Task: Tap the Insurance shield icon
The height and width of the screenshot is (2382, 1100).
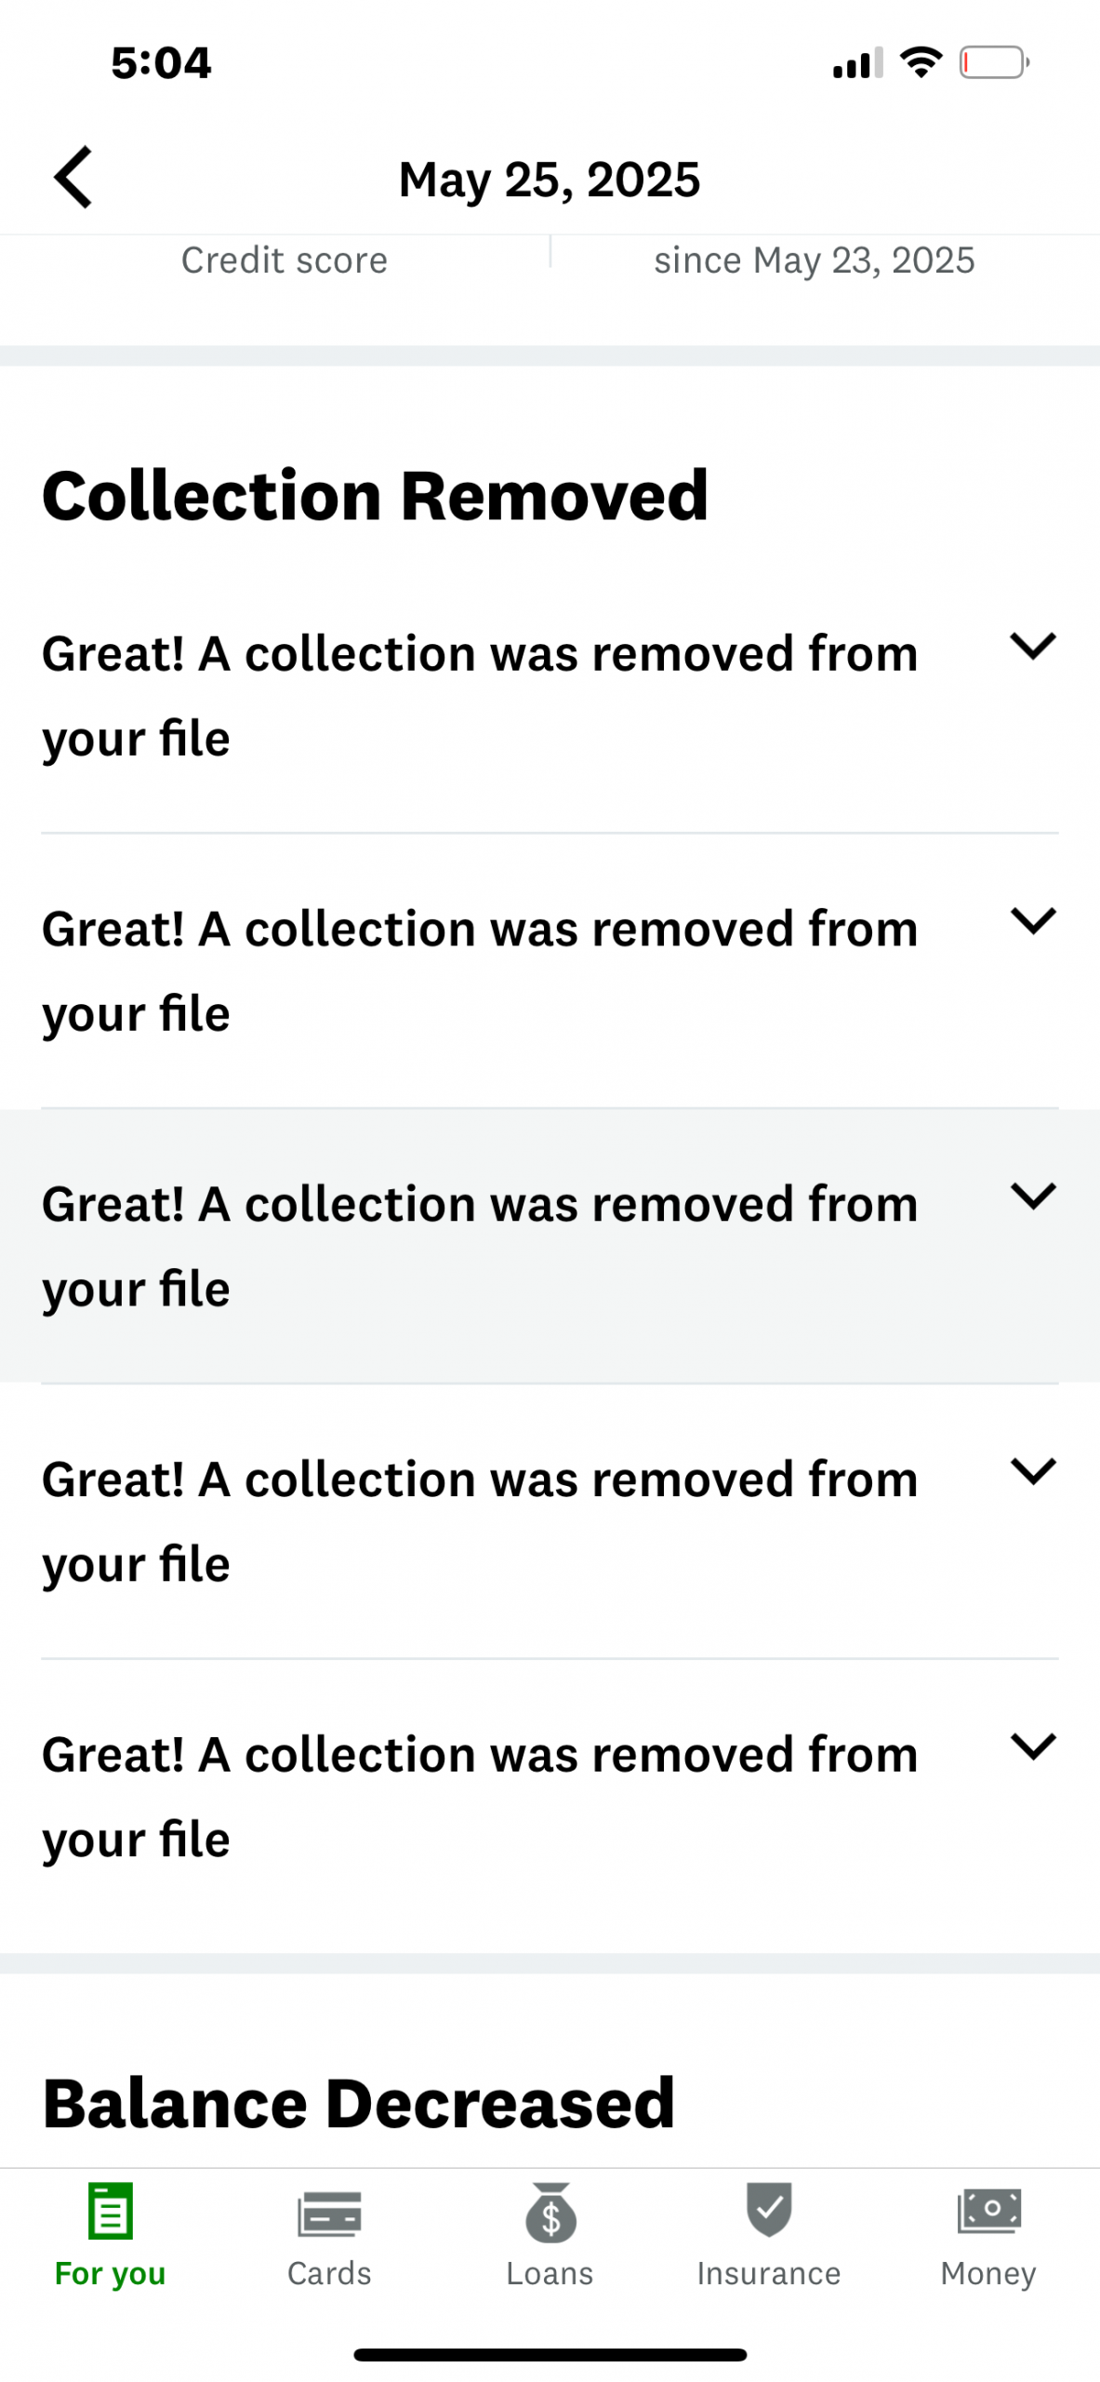Action: 769,2208
